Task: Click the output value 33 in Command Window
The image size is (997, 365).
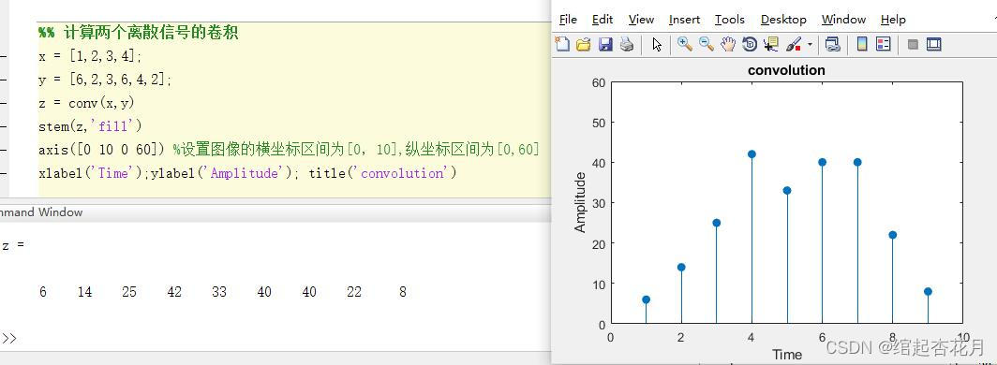Action: tap(219, 292)
